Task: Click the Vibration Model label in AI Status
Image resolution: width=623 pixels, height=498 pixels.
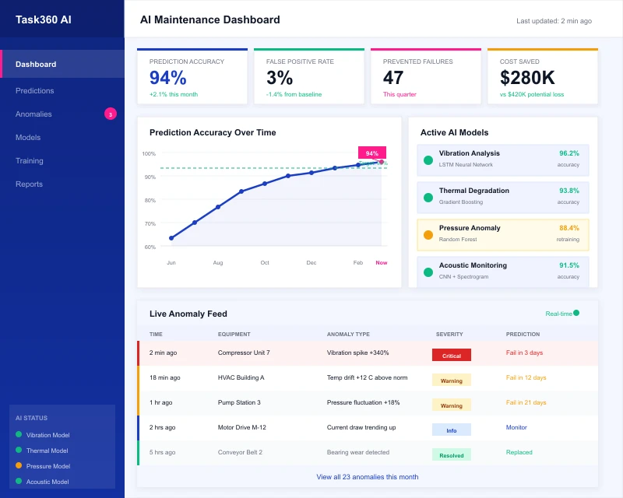Action: click(x=48, y=435)
